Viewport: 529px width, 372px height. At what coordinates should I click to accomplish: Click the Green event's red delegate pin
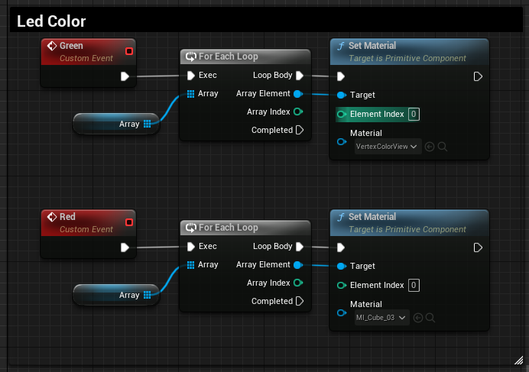pos(129,51)
